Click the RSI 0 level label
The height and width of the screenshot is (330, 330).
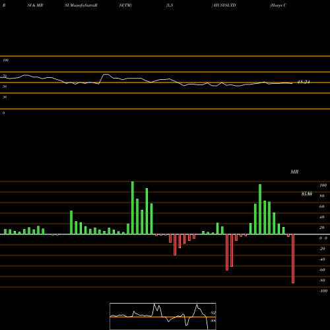click(x=3, y=113)
